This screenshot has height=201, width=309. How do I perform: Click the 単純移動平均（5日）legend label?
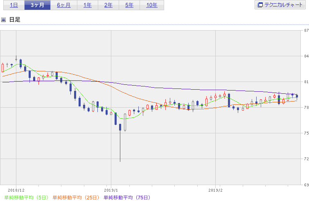pos(26,197)
